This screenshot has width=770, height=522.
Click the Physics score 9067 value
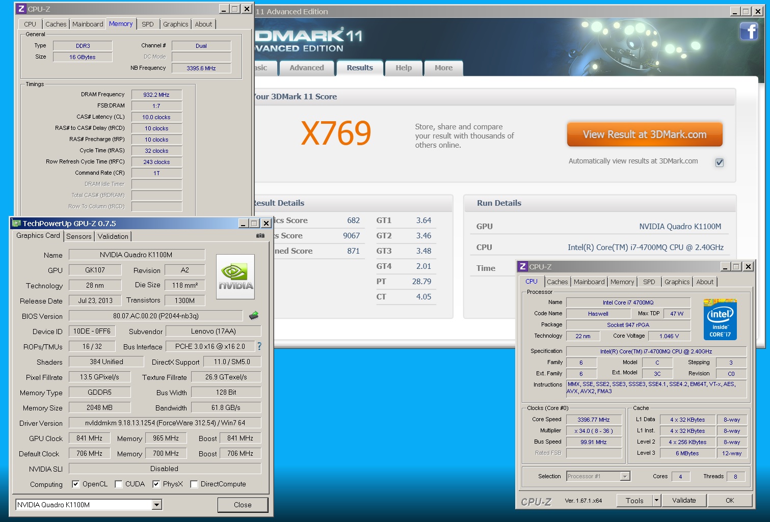pyautogui.click(x=351, y=235)
